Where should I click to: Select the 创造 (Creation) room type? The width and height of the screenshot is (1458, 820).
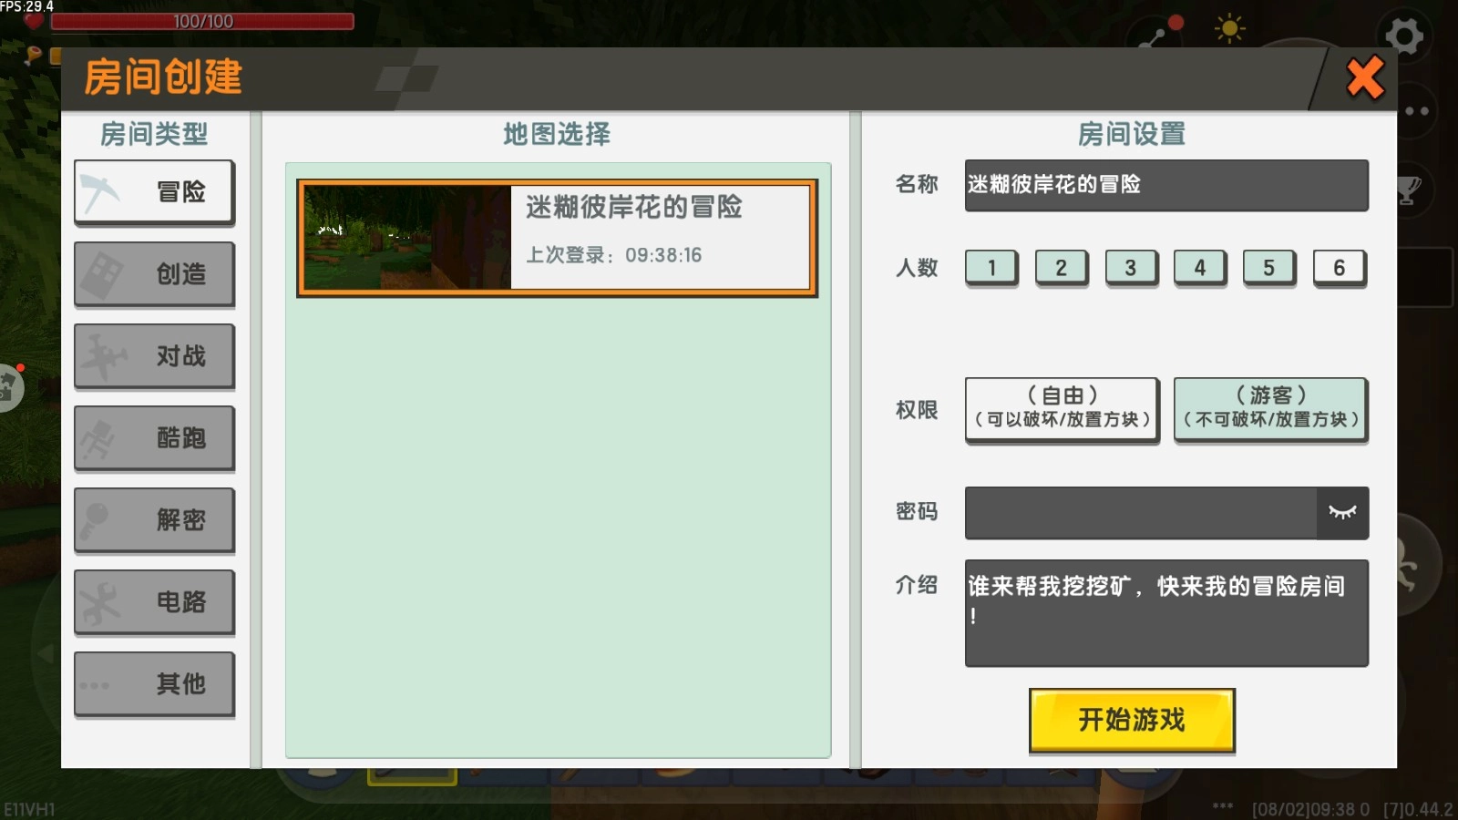tap(154, 273)
